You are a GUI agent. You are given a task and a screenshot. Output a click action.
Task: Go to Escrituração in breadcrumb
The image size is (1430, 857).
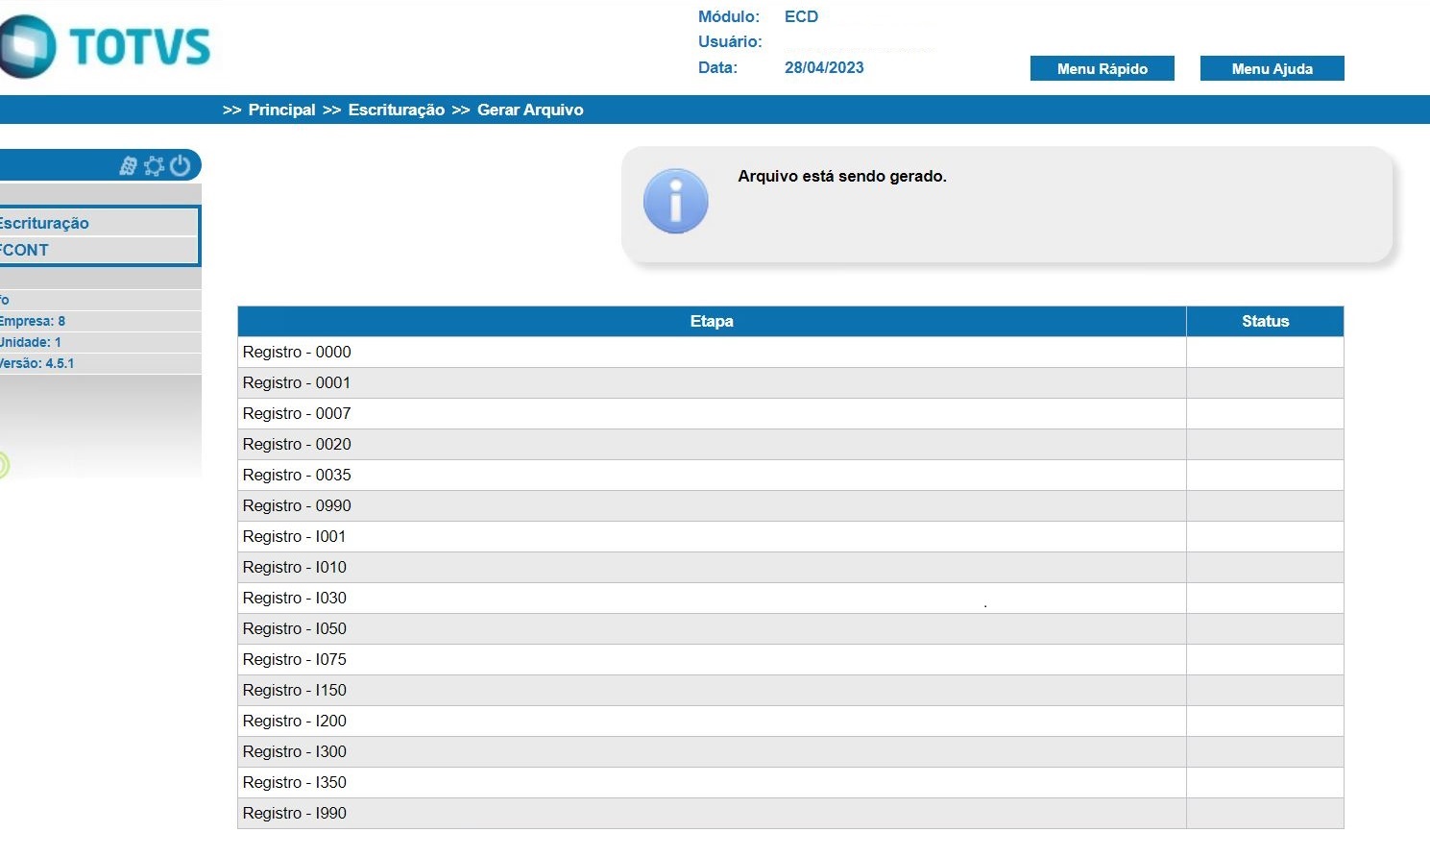click(x=396, y=110)
